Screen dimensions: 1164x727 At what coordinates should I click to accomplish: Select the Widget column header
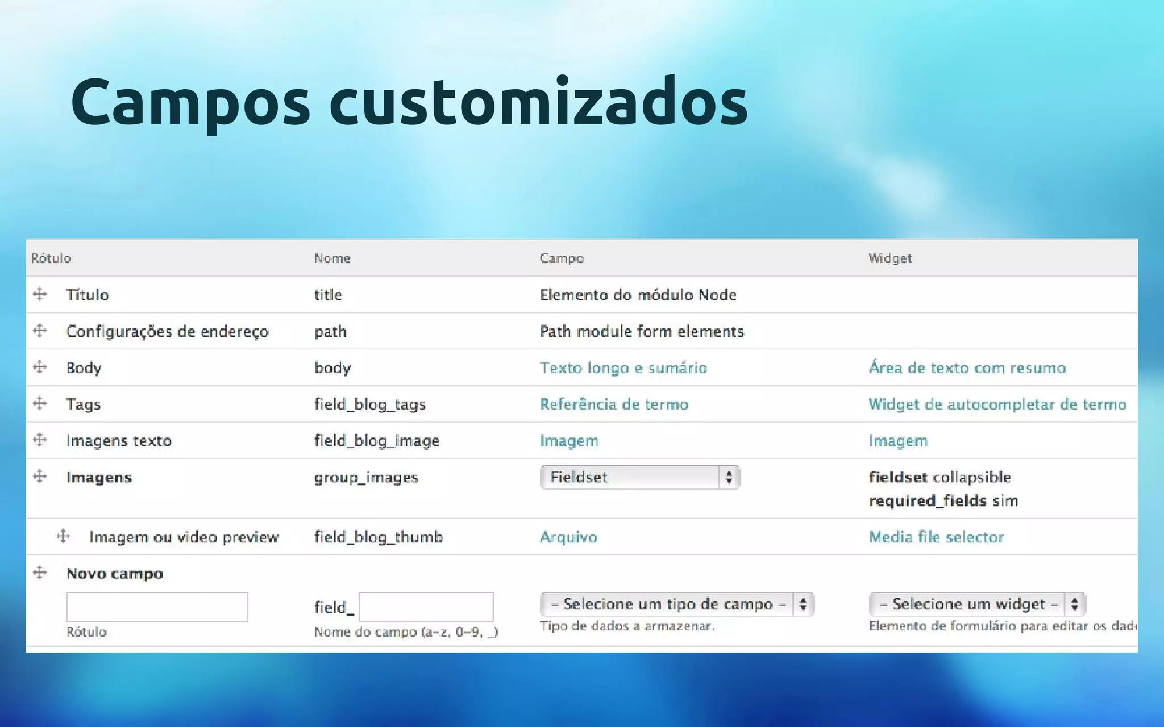click(890, 258)
